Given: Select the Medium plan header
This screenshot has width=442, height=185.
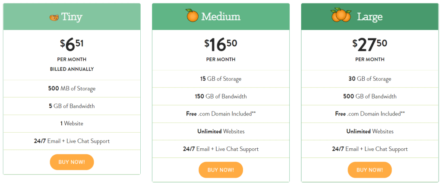Looking at the screenshot, I should pyautogui.click(x=221, y=17).
